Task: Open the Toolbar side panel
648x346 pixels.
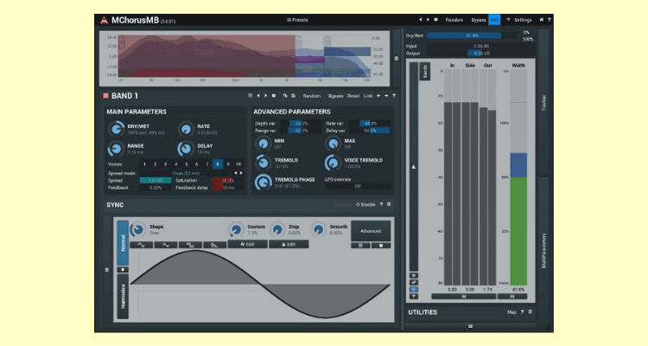Action: click(543, 103)
